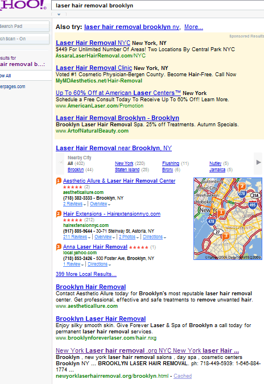
Task: Filter by Nutley (5) city
Action: [215, 163]
